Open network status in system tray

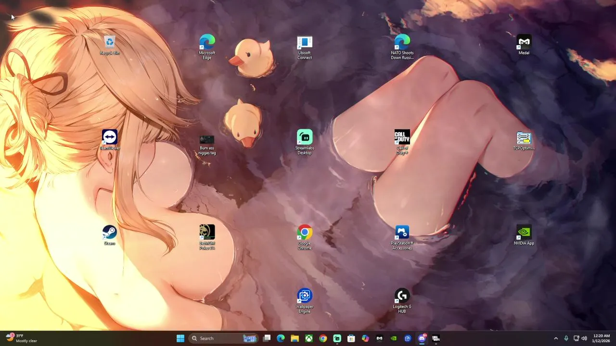click(576, 338)
